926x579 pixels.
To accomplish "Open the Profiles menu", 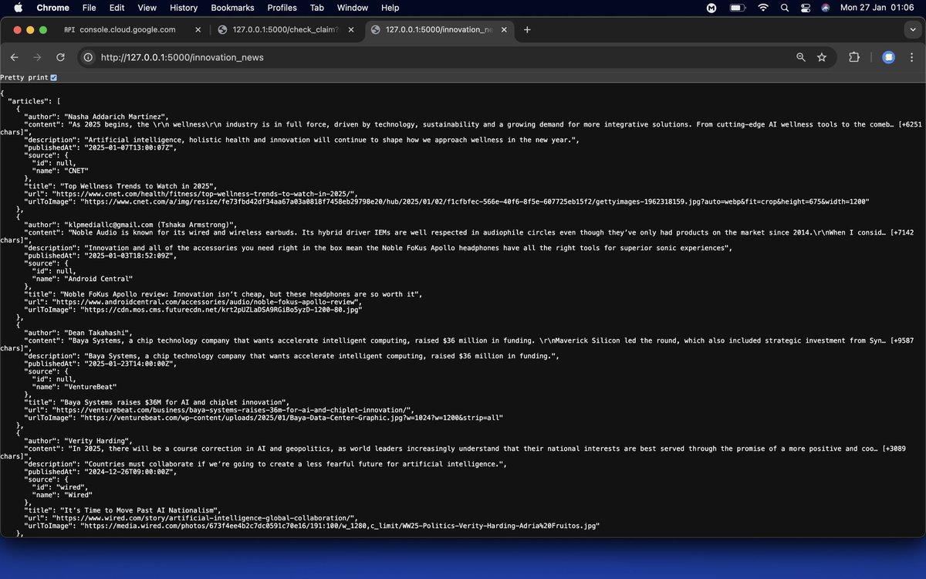I will coord(282,8).
